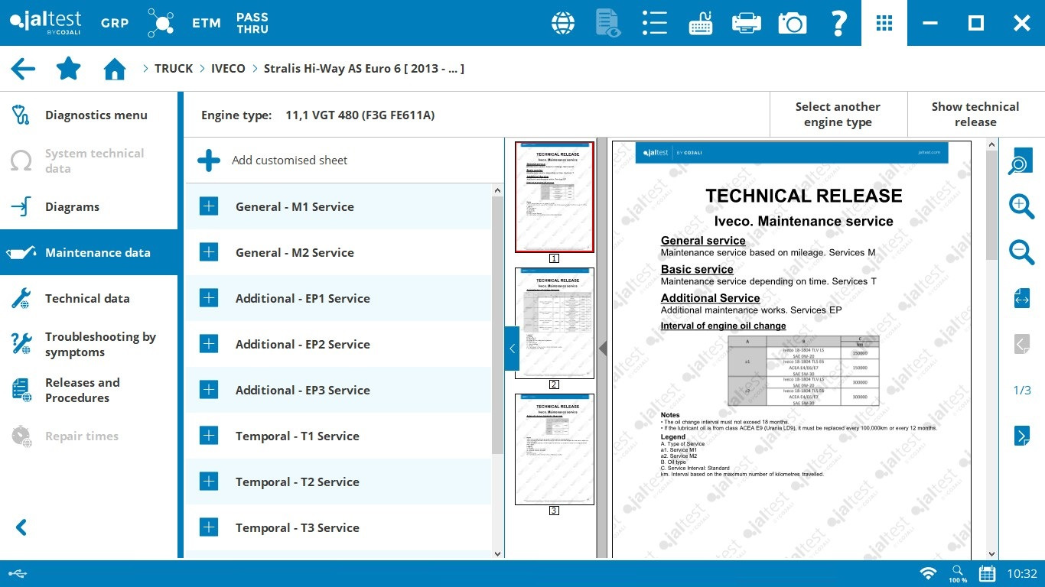Click the service list scrollbar

coord(497,325)
